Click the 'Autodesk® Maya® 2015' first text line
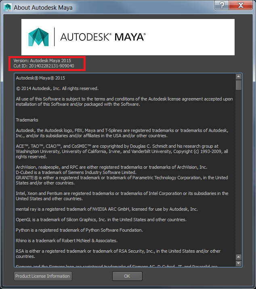 point(40,78)
